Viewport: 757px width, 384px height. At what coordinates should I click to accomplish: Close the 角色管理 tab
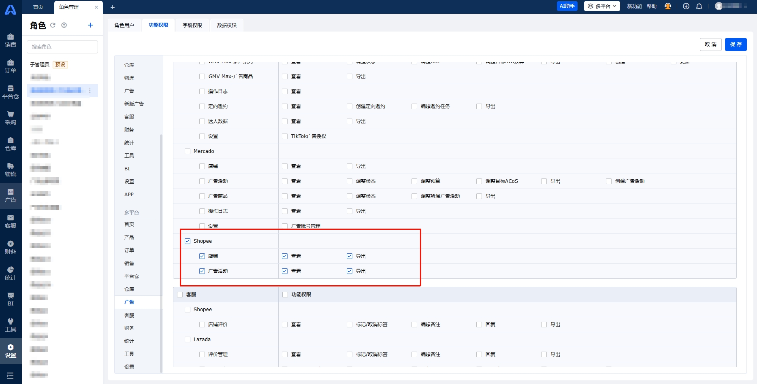pyautogui.click(x=96, y=7)
